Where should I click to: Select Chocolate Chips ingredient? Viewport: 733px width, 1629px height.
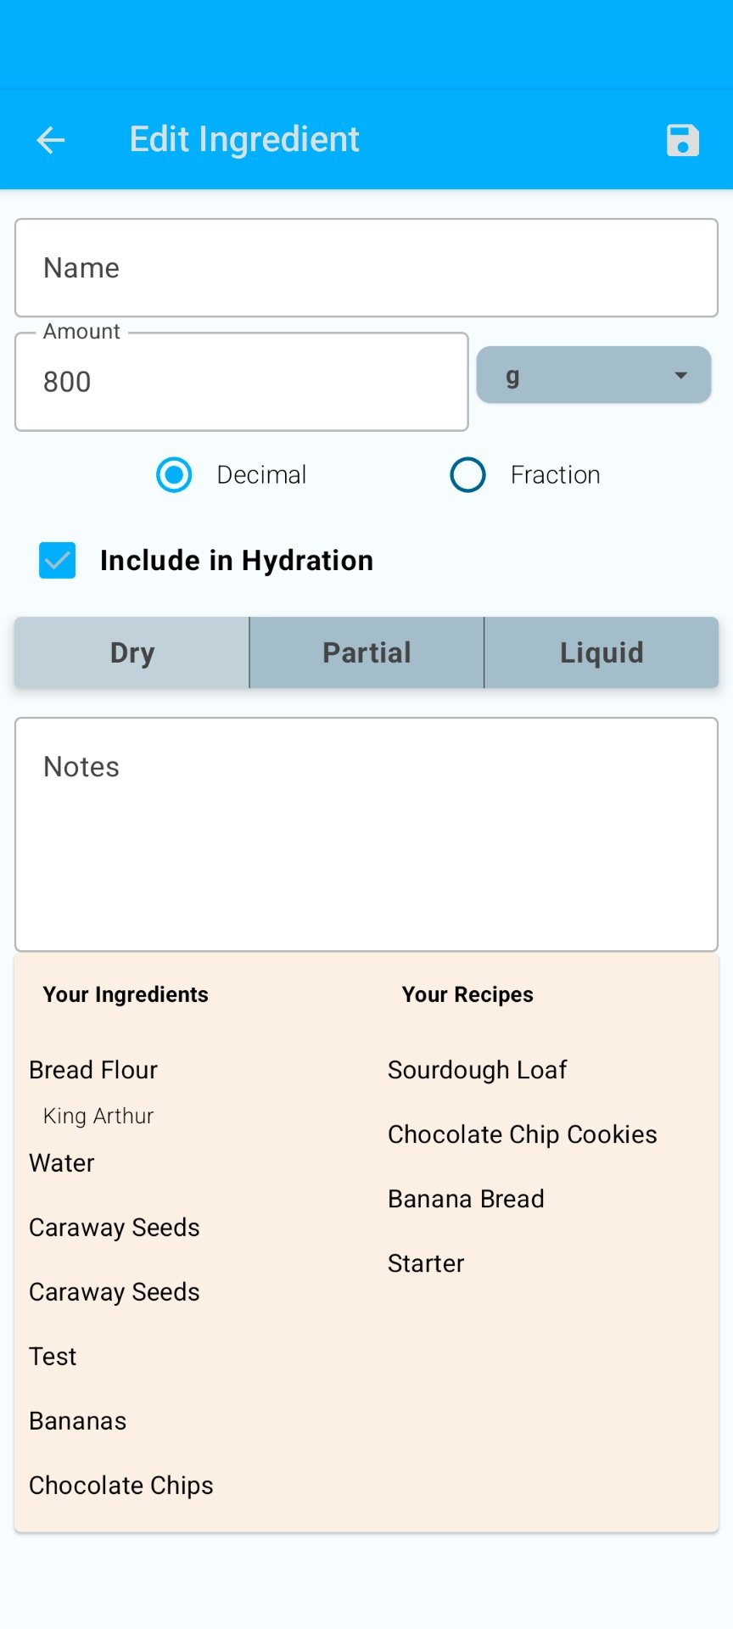(x=121, y=1486)
